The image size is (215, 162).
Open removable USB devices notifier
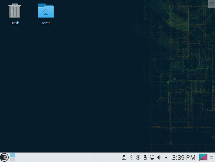(x=145, y=157)
